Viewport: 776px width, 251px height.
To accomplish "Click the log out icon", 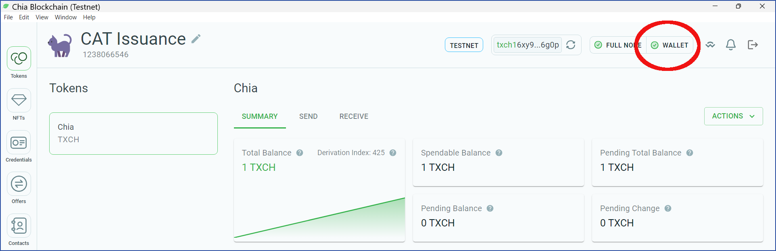I will [753, 45].
